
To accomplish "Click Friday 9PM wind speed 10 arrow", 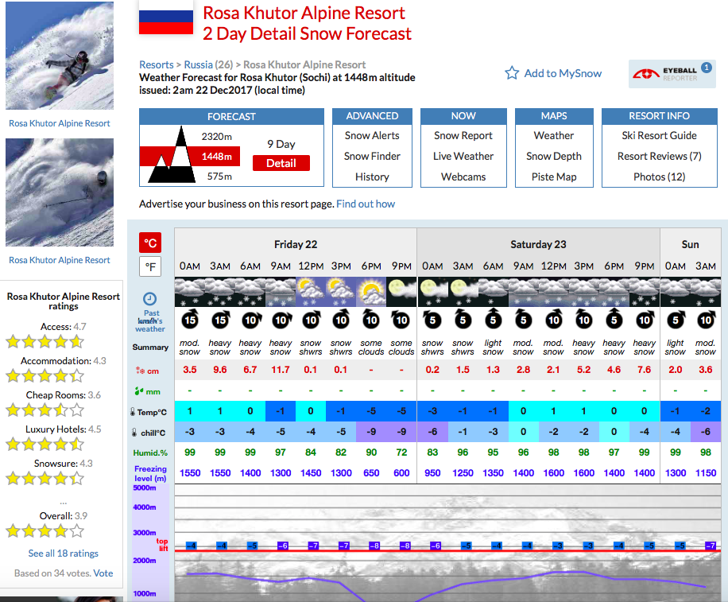I will click(401, 320).
